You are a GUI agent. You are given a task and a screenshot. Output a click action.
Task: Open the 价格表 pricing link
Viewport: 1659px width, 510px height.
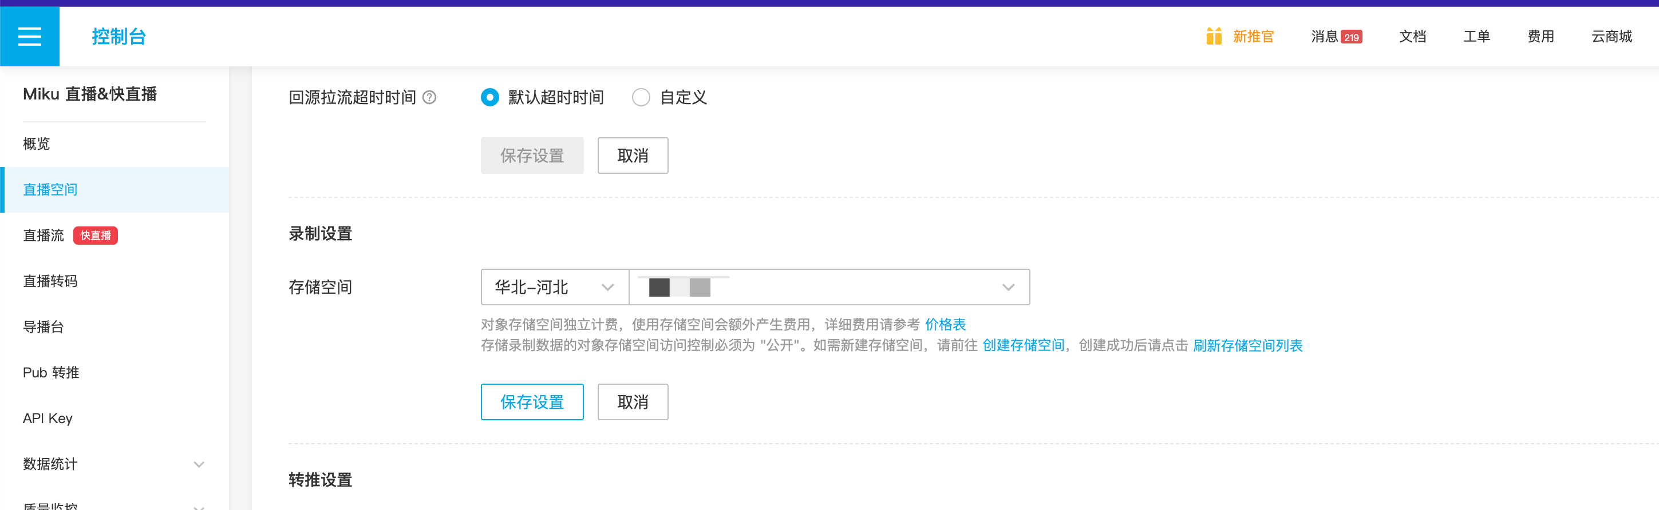pos(946,324)
